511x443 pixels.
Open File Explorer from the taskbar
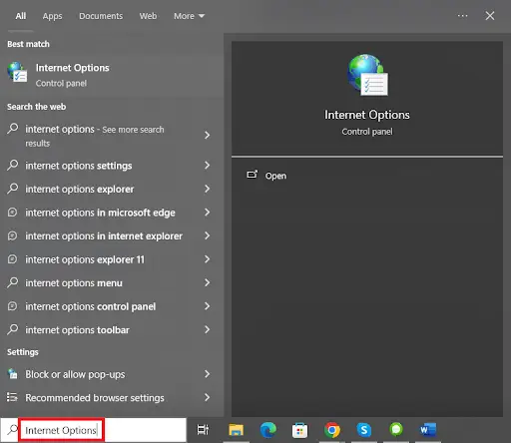[236, 430]
